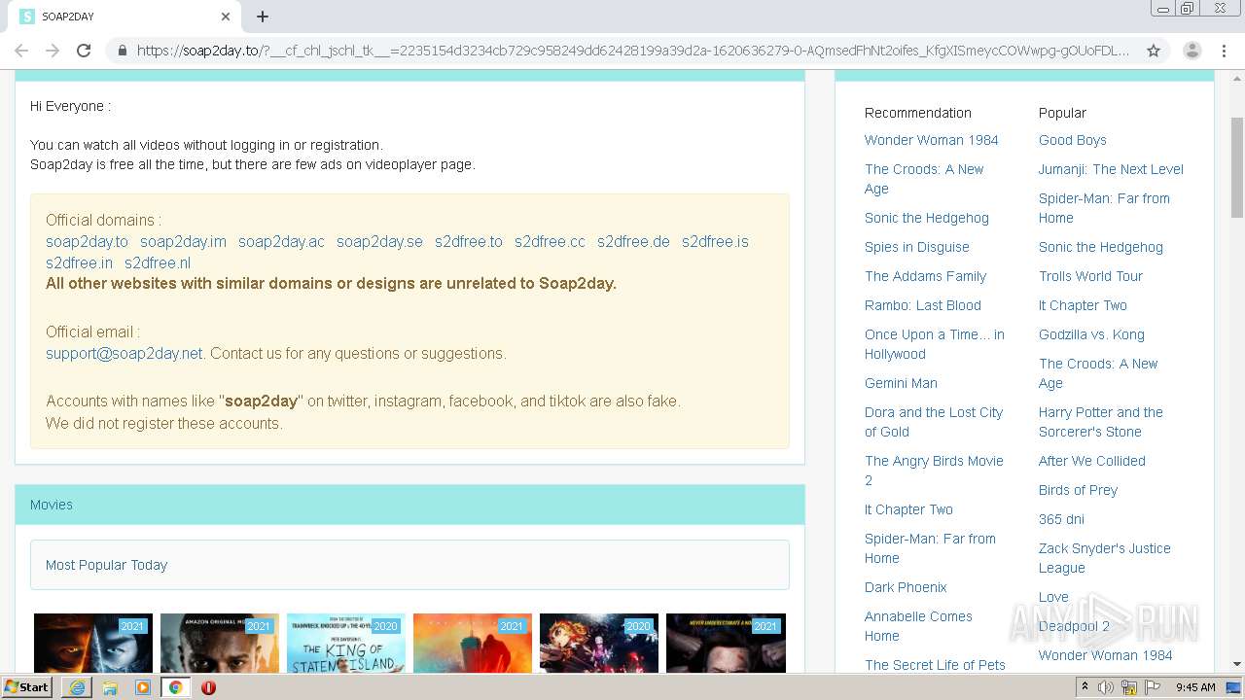1245x700 pixels.
Task: Select the SOAP2DAY browser tab
Action: coord(125,17)
